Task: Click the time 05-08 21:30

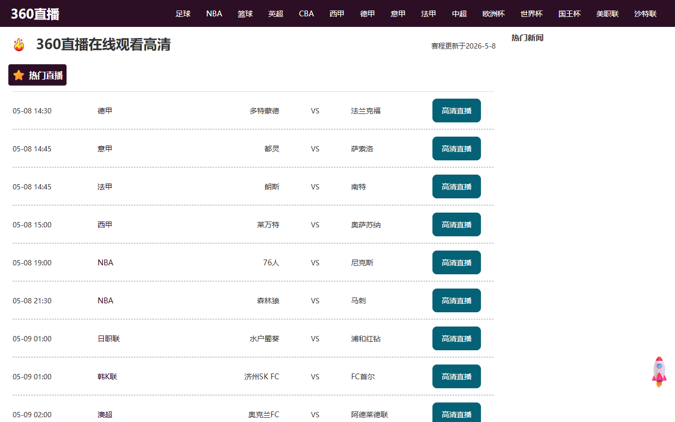Action: tap(32, 301)
